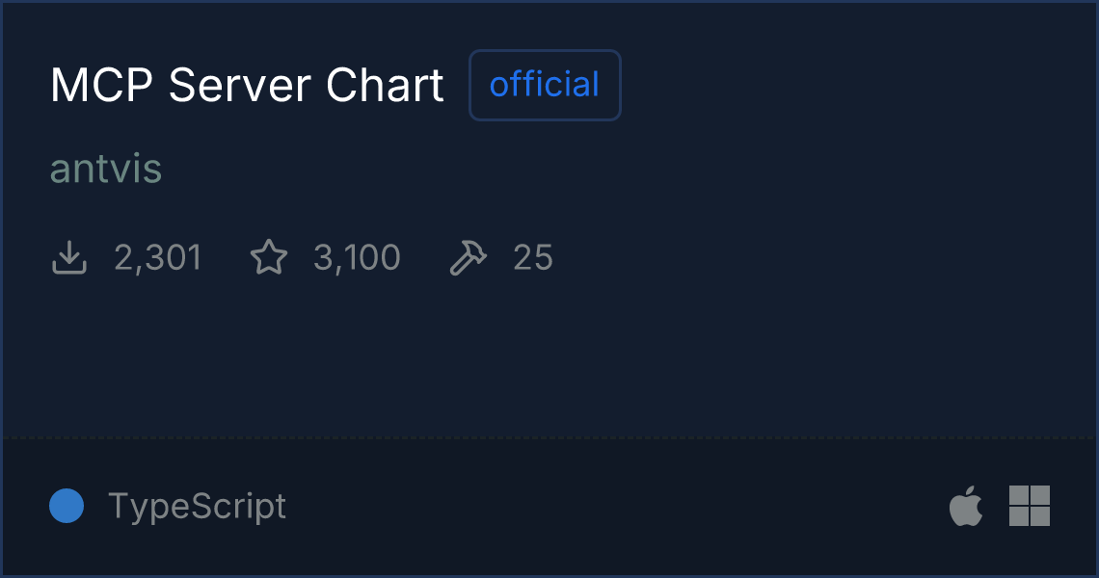Click the dashed divider above the footer
Image resolution: width=1099 pixels, height=578 pixels.
click(549, 438)
